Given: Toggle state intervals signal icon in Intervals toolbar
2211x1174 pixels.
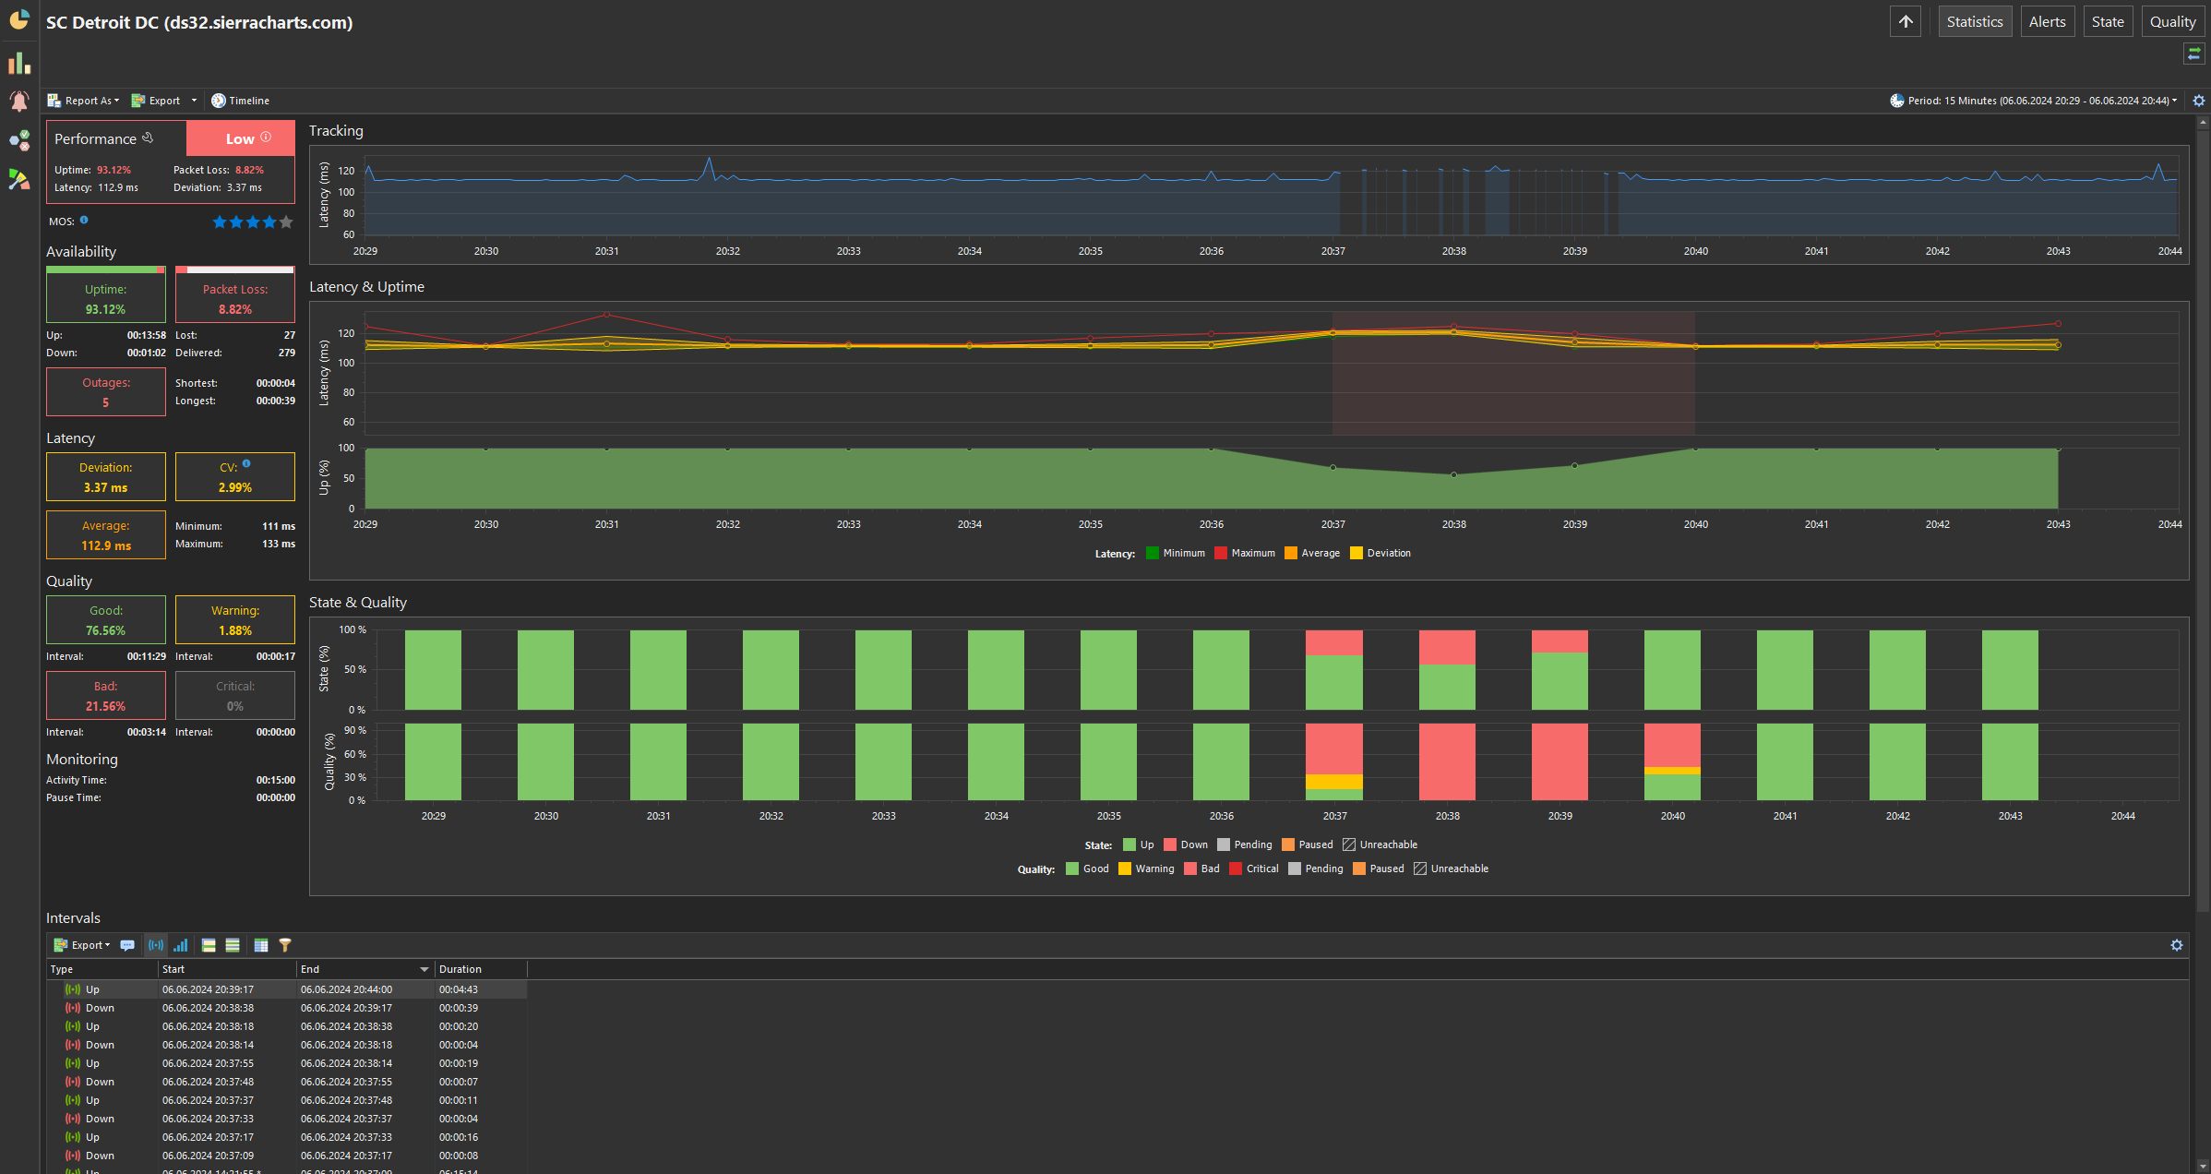Looking at the screenshot, I should pyautogui.click(x=156, y=945).
